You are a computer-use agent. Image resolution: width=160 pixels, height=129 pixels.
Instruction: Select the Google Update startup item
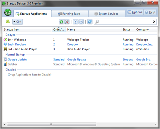(17, 60)
